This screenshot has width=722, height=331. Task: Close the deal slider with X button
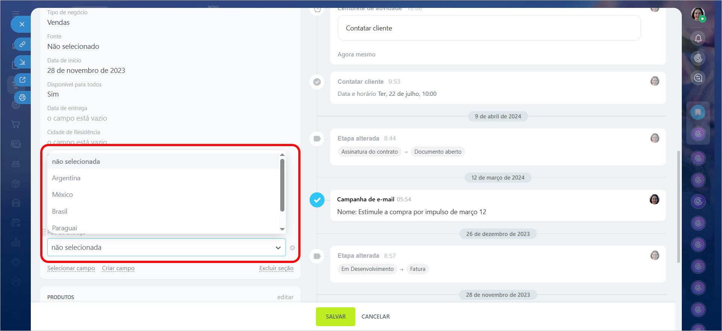coord(22,24)
